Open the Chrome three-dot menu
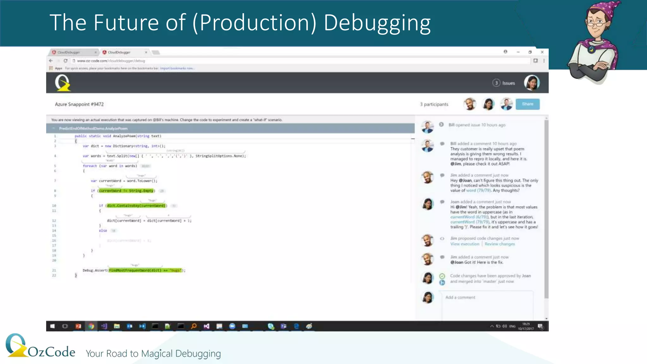The image size is (647, 364). (544, 61)
